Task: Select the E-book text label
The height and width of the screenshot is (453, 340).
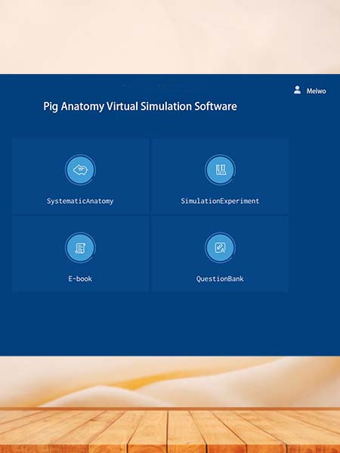Action: (x=80, y=279)
